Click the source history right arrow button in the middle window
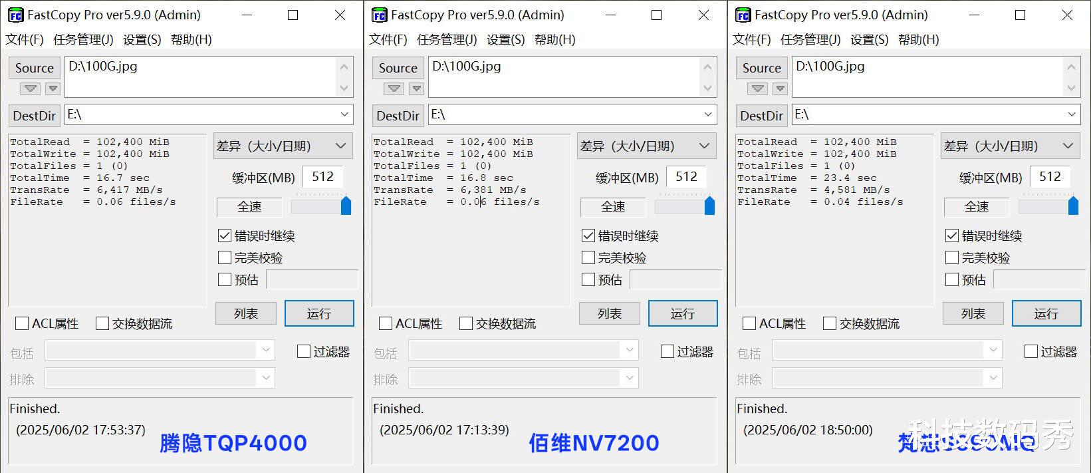The height and width of the screenshot is (473, 1091). tap(417, 88)
